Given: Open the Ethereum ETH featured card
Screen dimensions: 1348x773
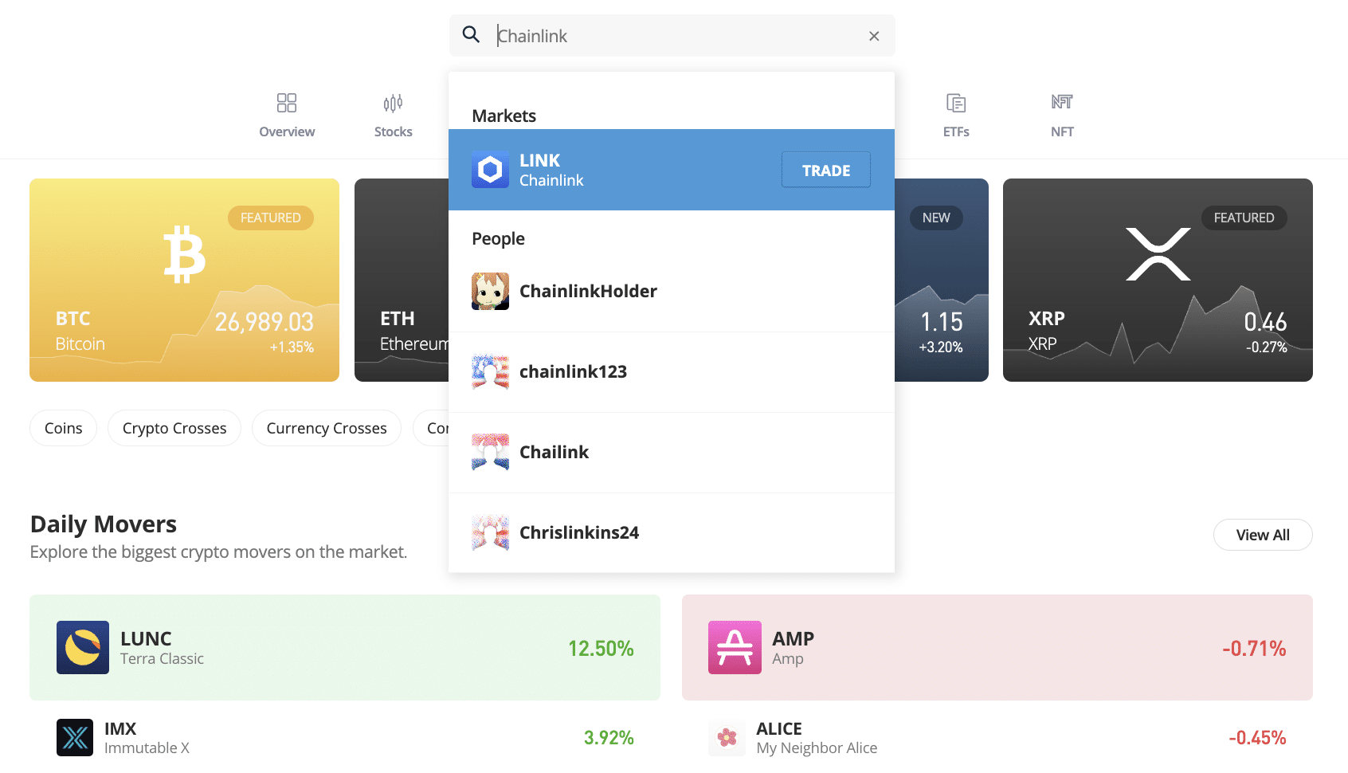Looking at the screenshot, I should 402,280.
